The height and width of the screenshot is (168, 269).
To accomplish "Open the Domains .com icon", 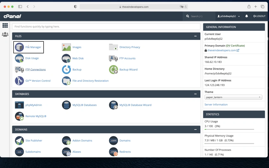I will [x=113, y=140].
